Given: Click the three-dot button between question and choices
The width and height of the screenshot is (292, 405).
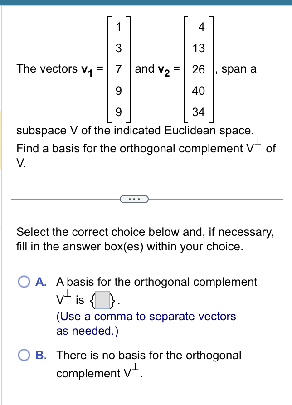Looking at the screenshot, I should click(x=134, y=199).
